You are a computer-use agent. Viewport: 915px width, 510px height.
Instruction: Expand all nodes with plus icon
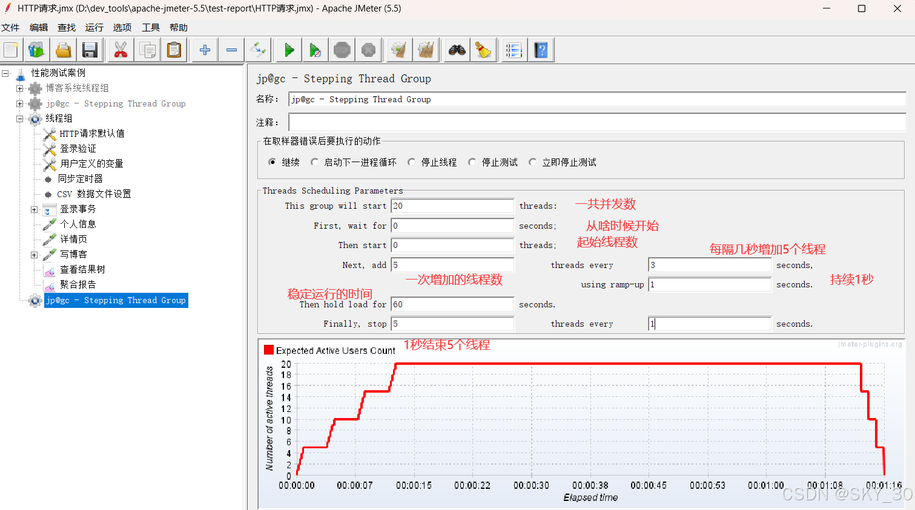[205, 50]
